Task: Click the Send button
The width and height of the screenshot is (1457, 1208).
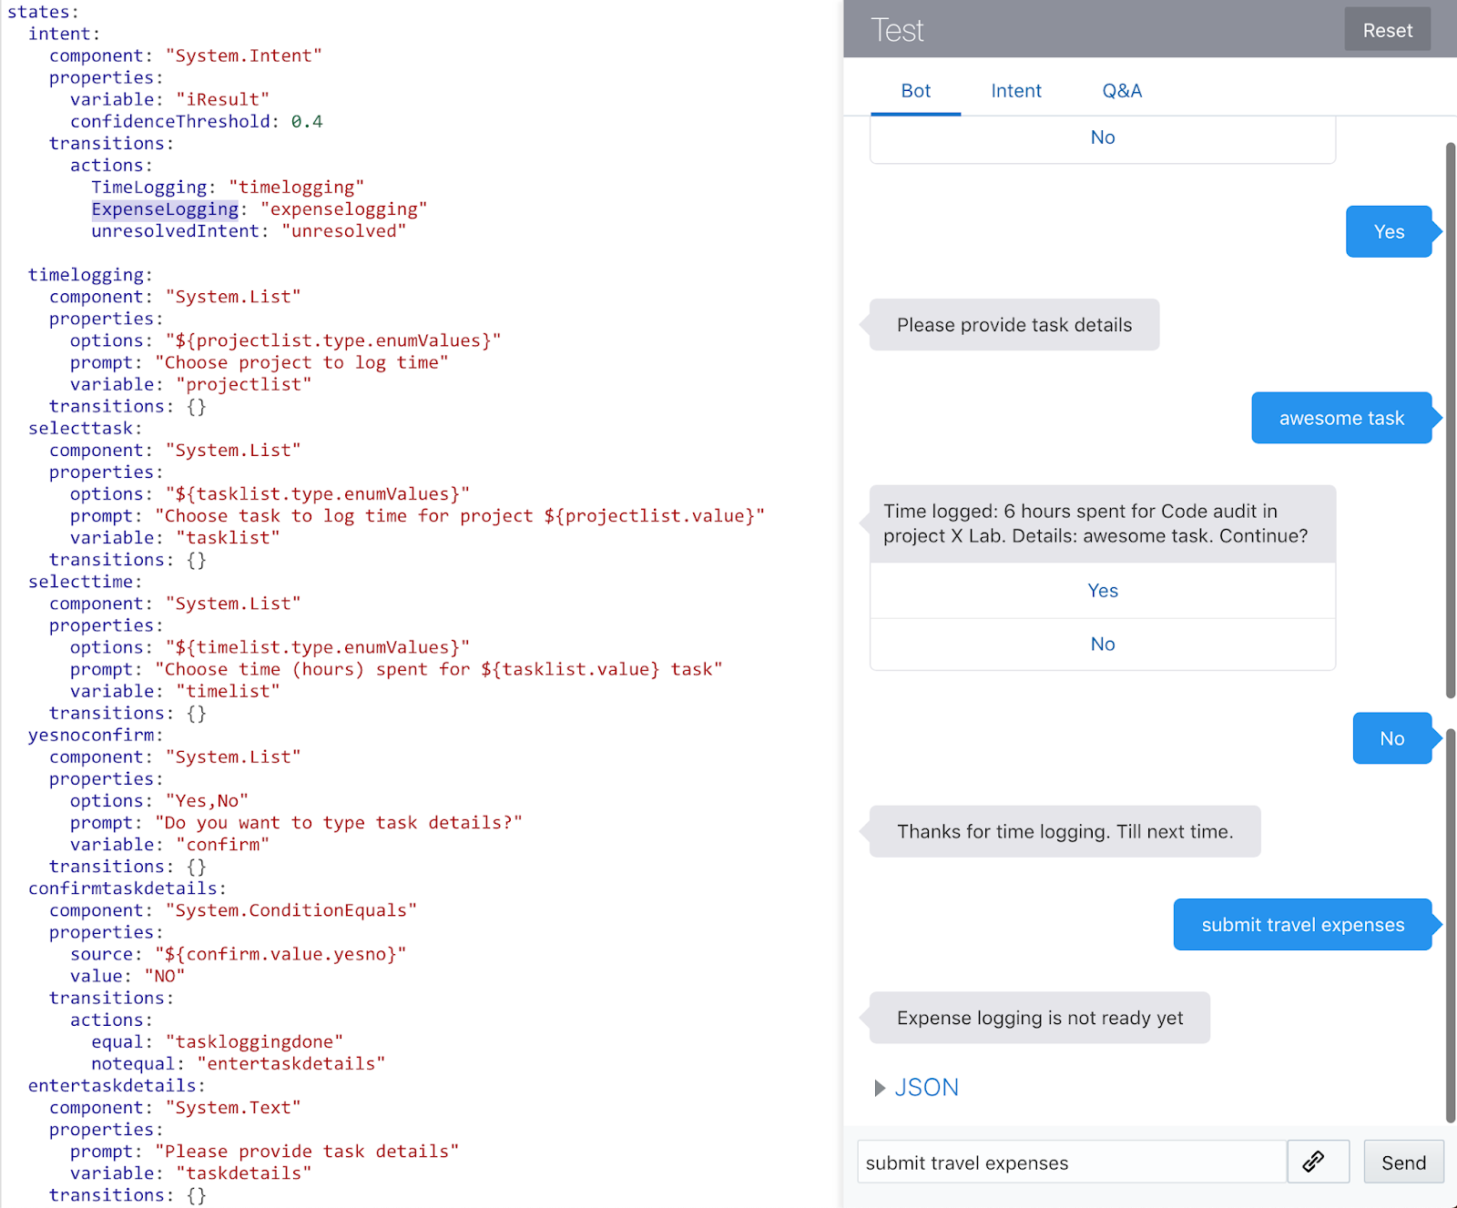Action: point(1403,1162)
